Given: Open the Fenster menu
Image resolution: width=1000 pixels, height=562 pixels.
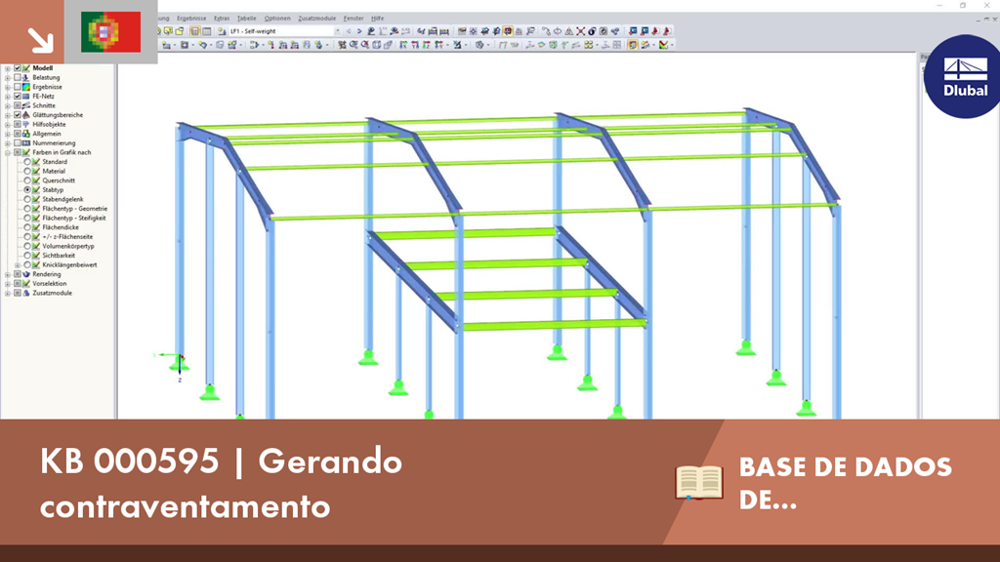Looking at the screenshot, I should [354, 19].
